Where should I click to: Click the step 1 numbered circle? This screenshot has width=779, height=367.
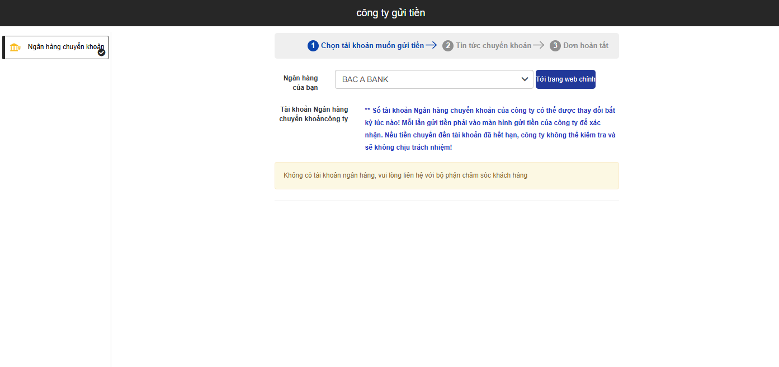[x=313, y=46]
